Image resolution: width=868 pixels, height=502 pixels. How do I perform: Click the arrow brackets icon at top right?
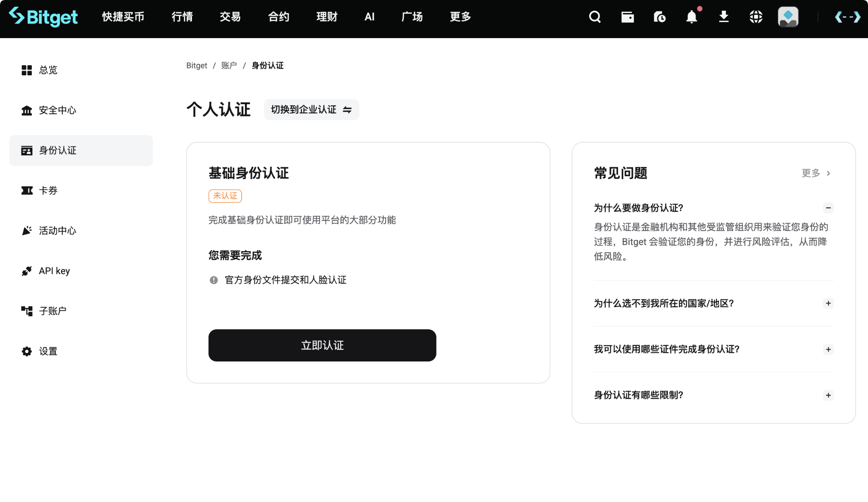(848, 17)
